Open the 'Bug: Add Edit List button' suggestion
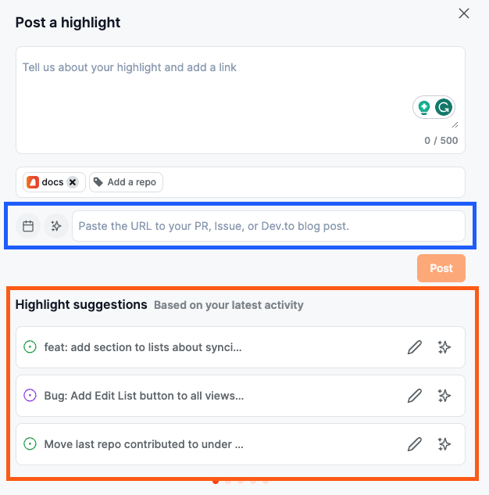 (x=144, y=396)
